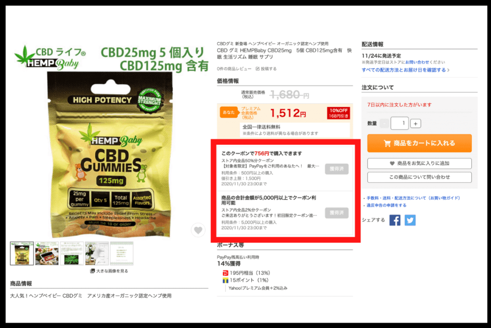Click the heart favorite icon on product image

point(198,230)
